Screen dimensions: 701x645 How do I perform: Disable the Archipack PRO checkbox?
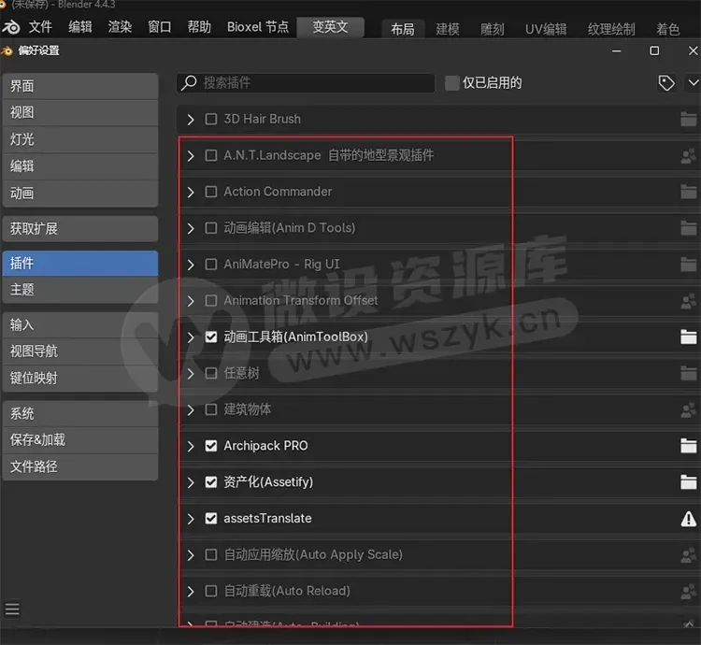(x=210, y=446)
